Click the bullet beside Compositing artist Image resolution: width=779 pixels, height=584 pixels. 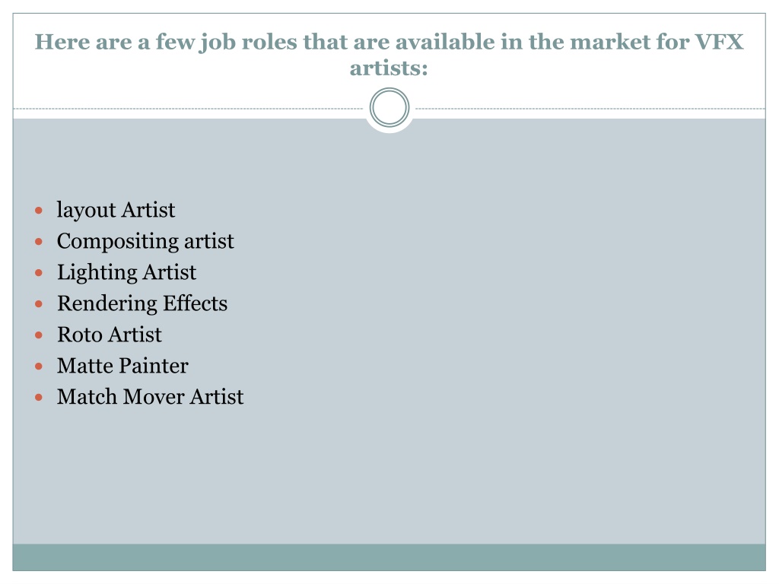(39, 242)
